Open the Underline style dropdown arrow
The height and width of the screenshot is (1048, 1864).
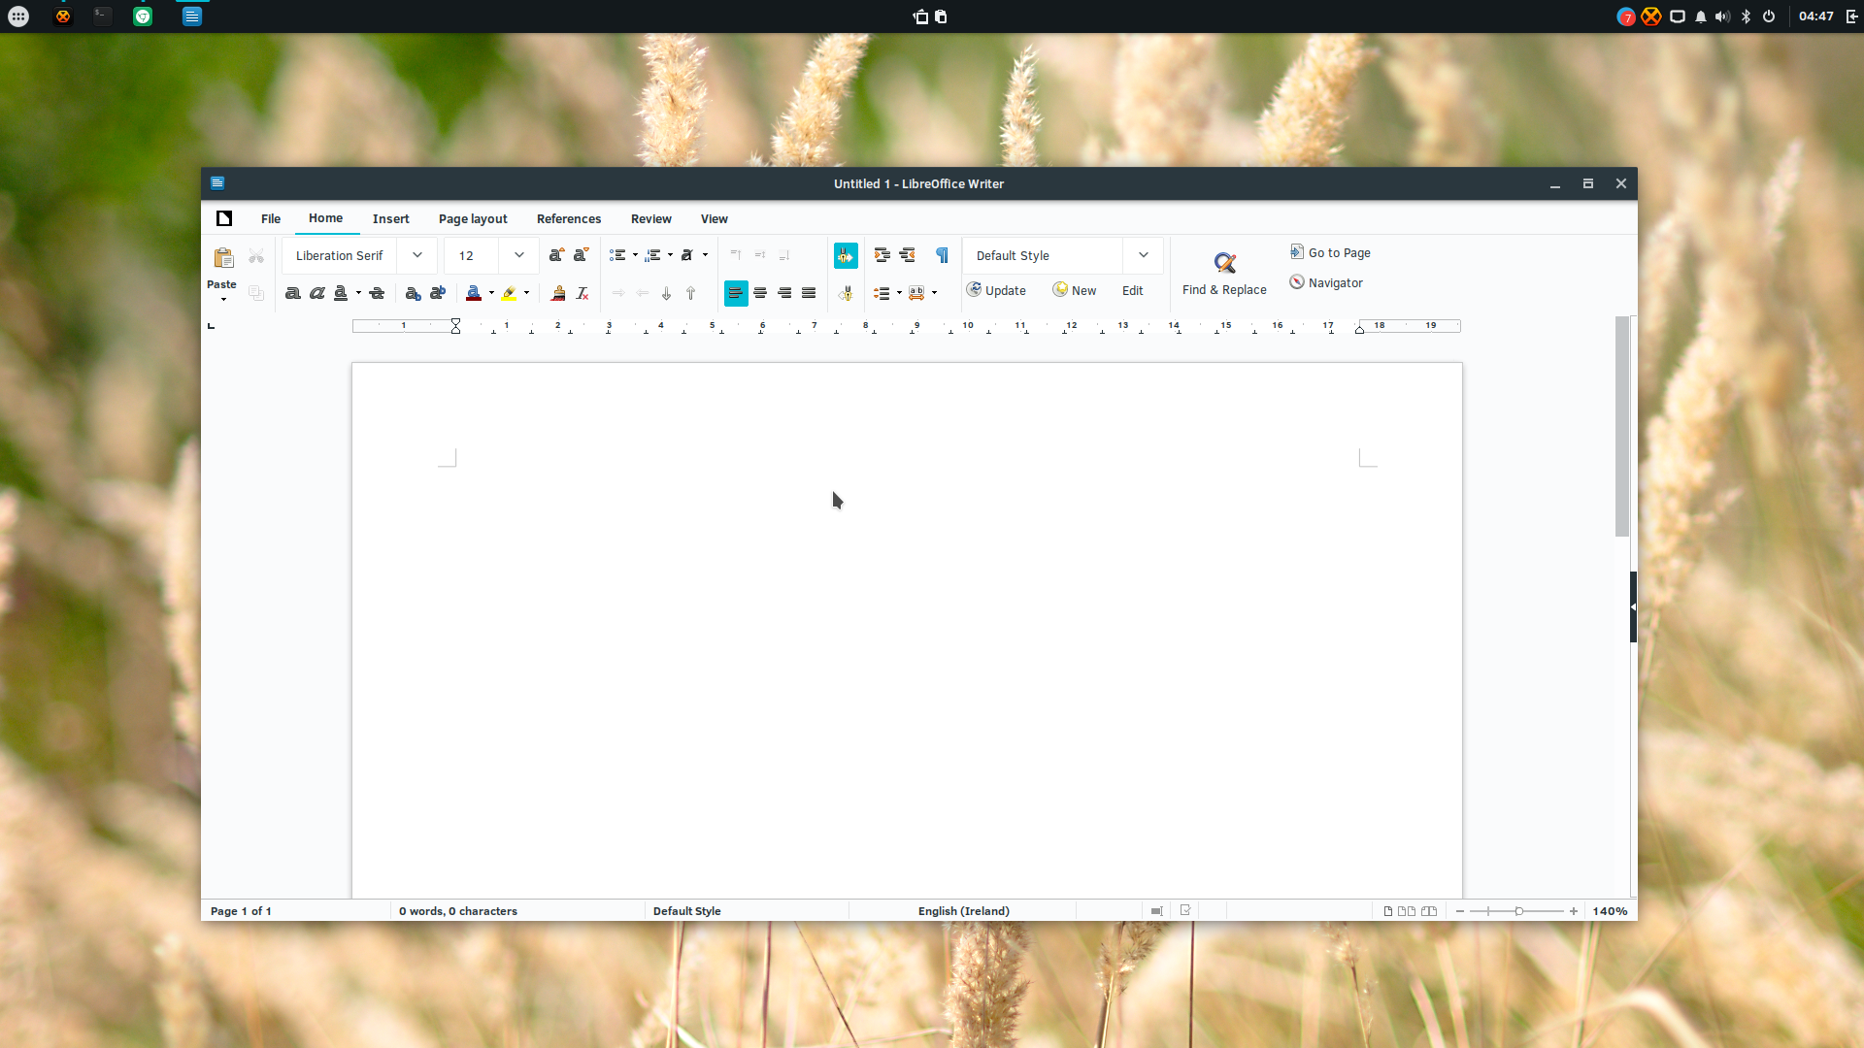click(x=358, y=293)
